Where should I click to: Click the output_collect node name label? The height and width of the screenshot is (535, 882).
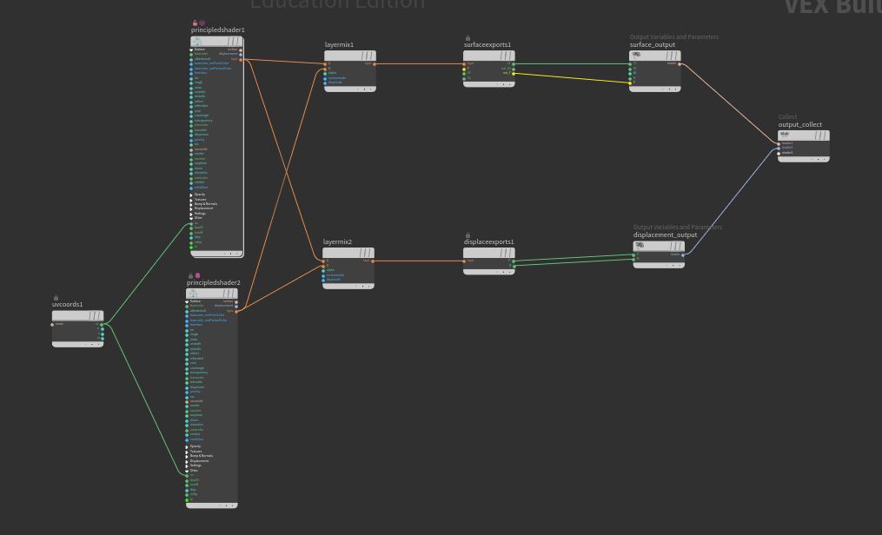(799, 124)
